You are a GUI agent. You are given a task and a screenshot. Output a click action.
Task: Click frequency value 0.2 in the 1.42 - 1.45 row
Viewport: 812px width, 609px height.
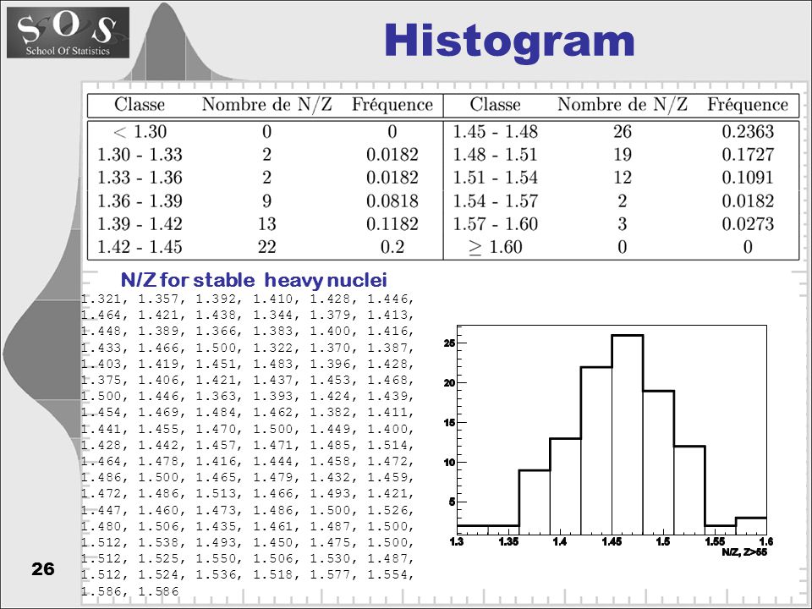pyautogui.click(x=392, y=247)
